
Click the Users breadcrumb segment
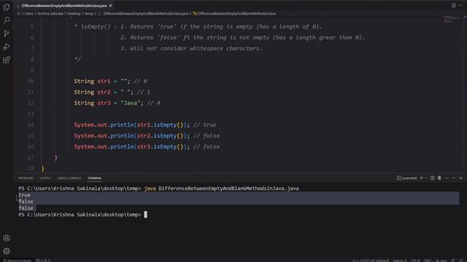(29, 13)
